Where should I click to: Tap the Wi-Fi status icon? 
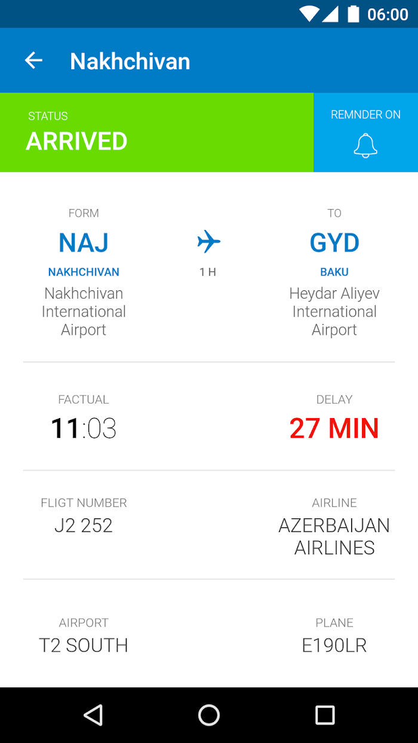coord(309,14)
